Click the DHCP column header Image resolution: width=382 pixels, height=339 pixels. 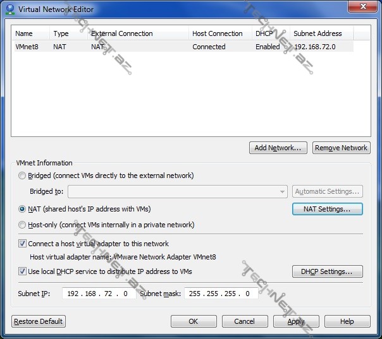(271, 33)
